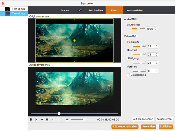Jump to previous frame with skip-back icon

coord(31,120)
